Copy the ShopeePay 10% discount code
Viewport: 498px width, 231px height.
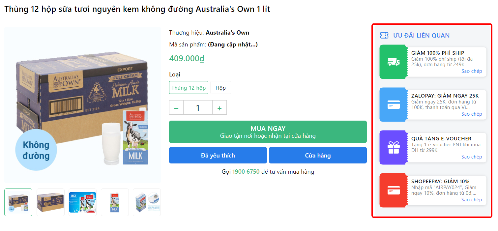pos(471,200)
